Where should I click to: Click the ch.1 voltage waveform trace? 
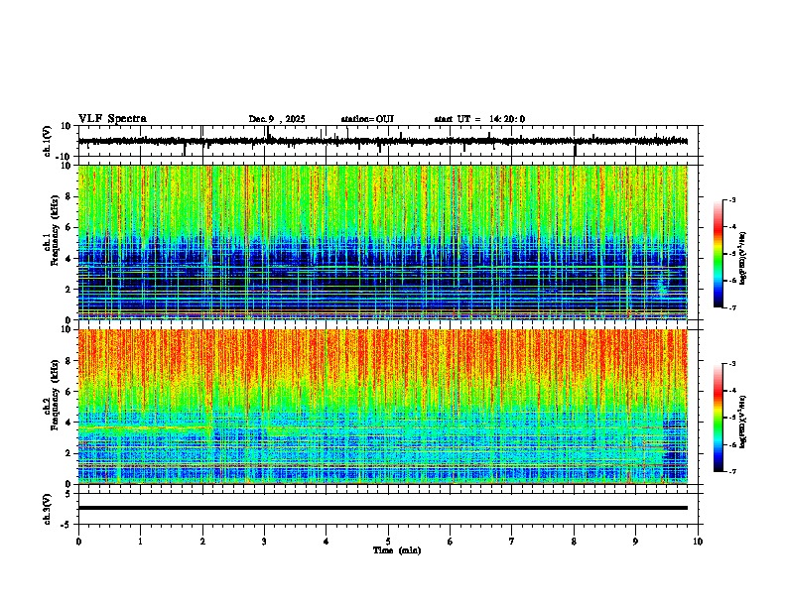pos(383,141)
